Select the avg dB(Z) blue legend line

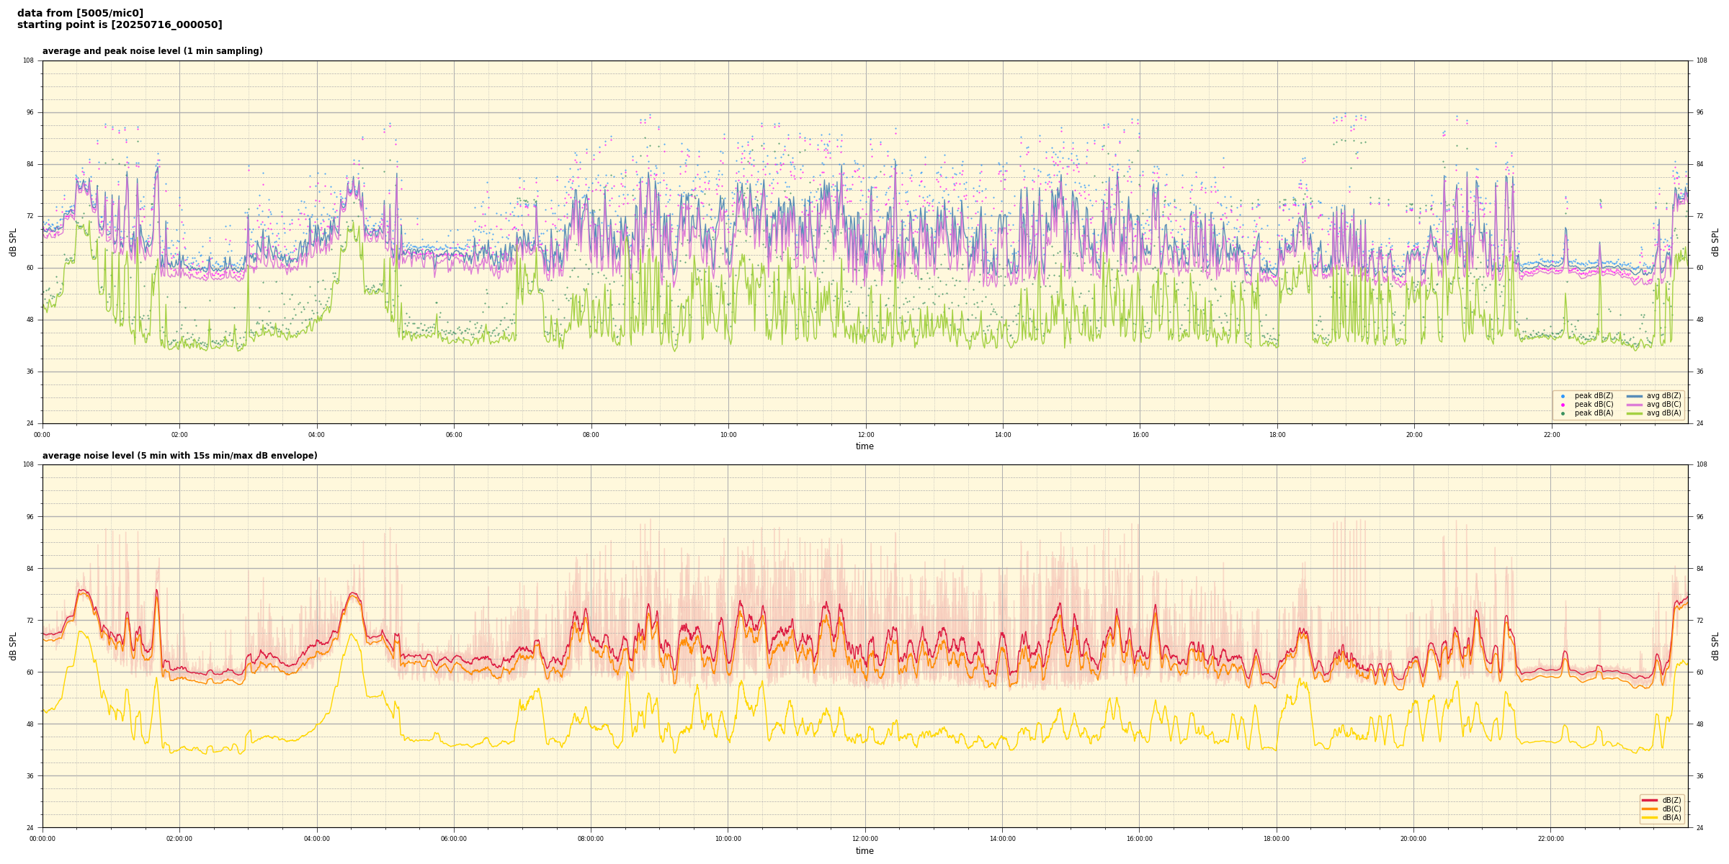click(x=1635, y=396)
